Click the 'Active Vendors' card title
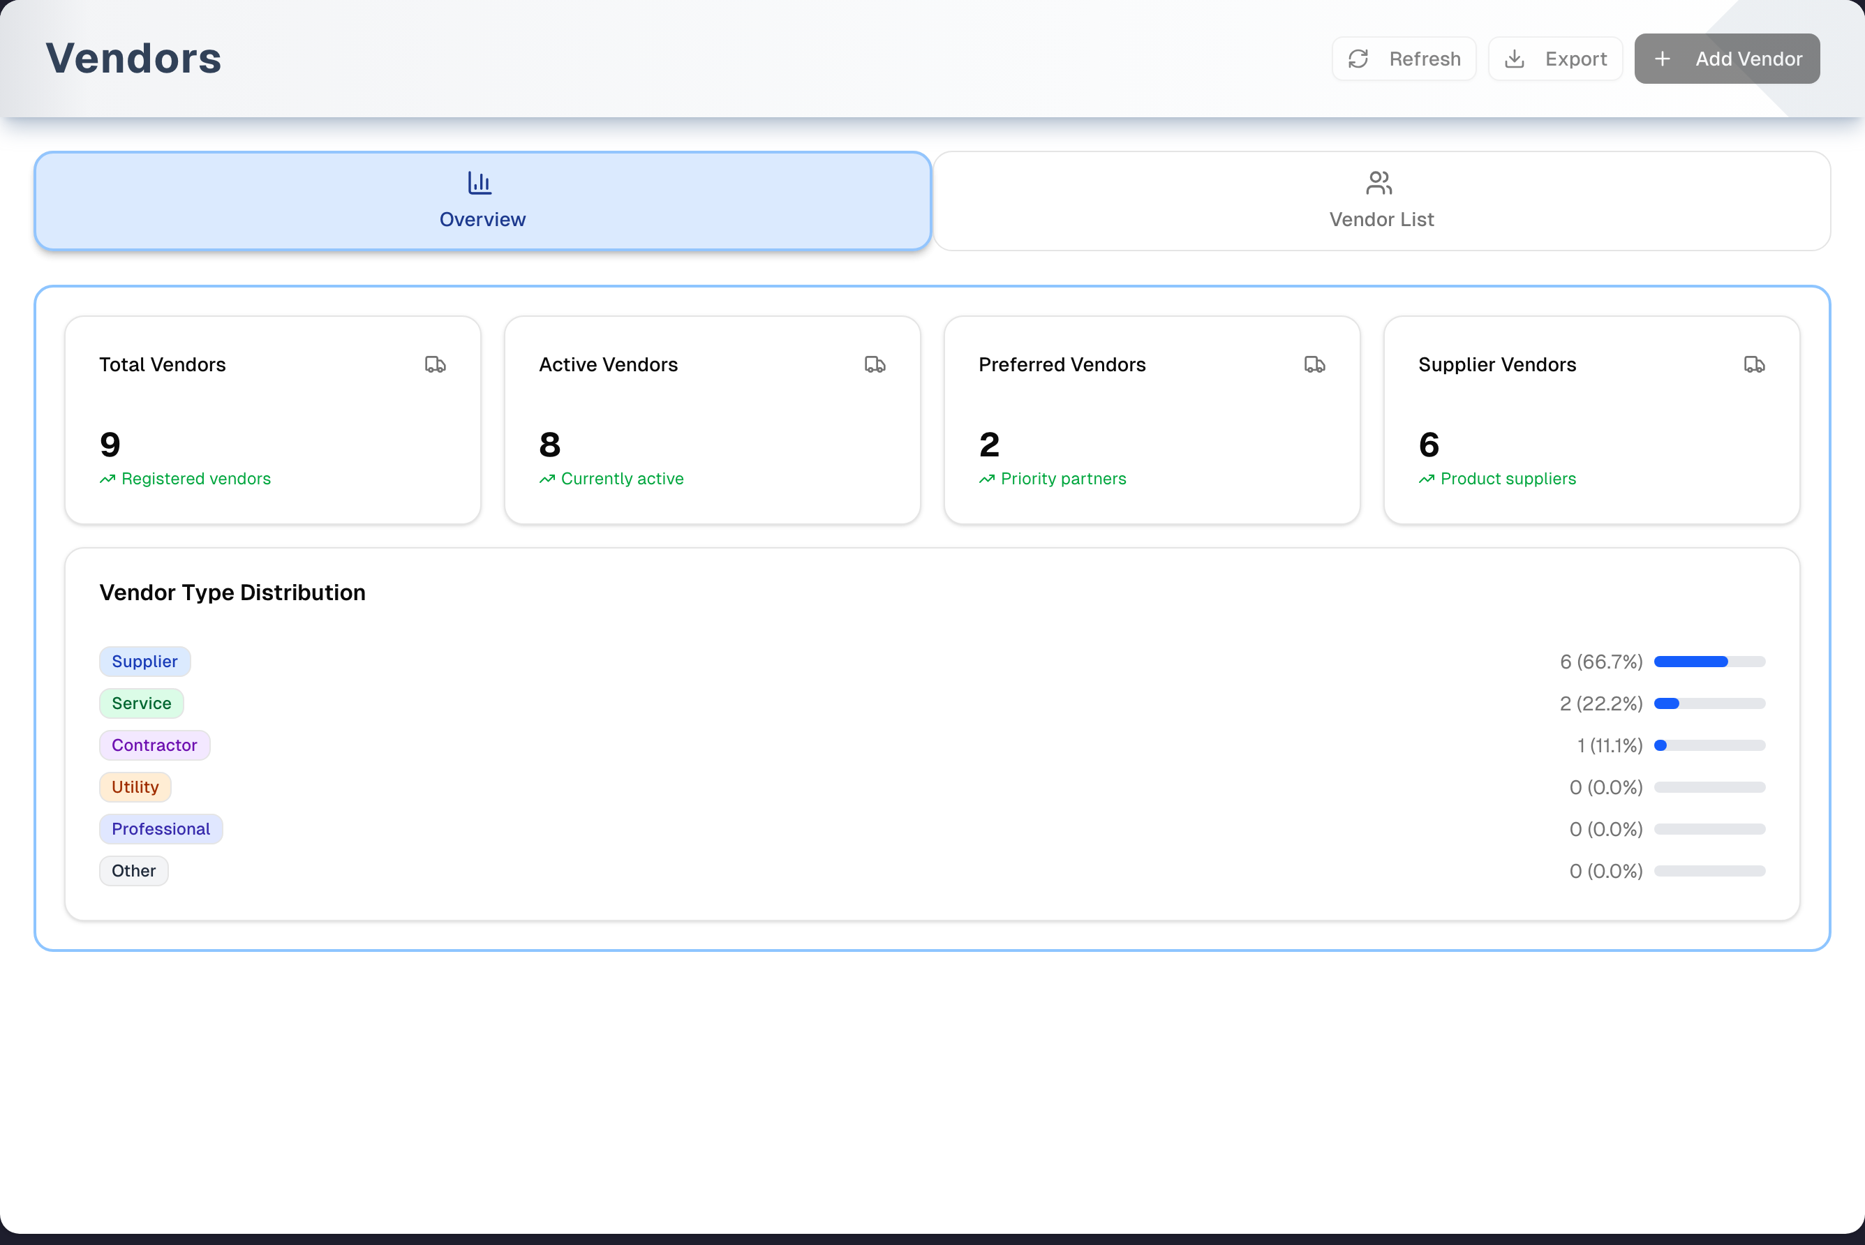 608,364
